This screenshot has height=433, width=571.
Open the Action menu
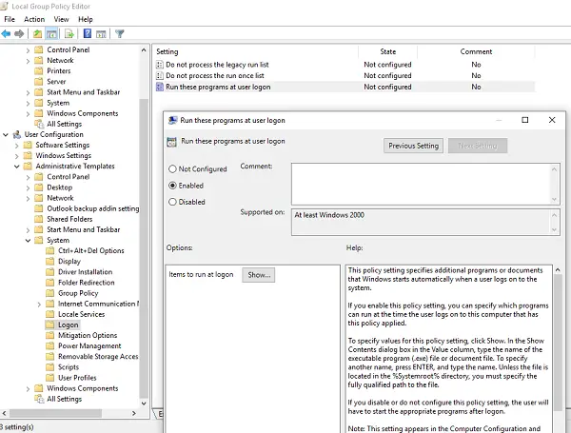(x=34, y=19)
